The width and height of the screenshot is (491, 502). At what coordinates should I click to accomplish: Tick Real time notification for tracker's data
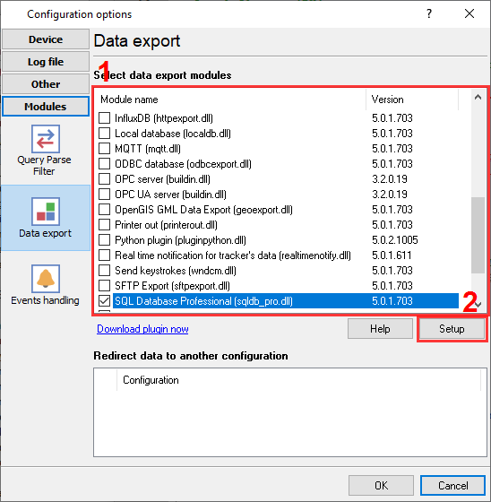(104, 255)
